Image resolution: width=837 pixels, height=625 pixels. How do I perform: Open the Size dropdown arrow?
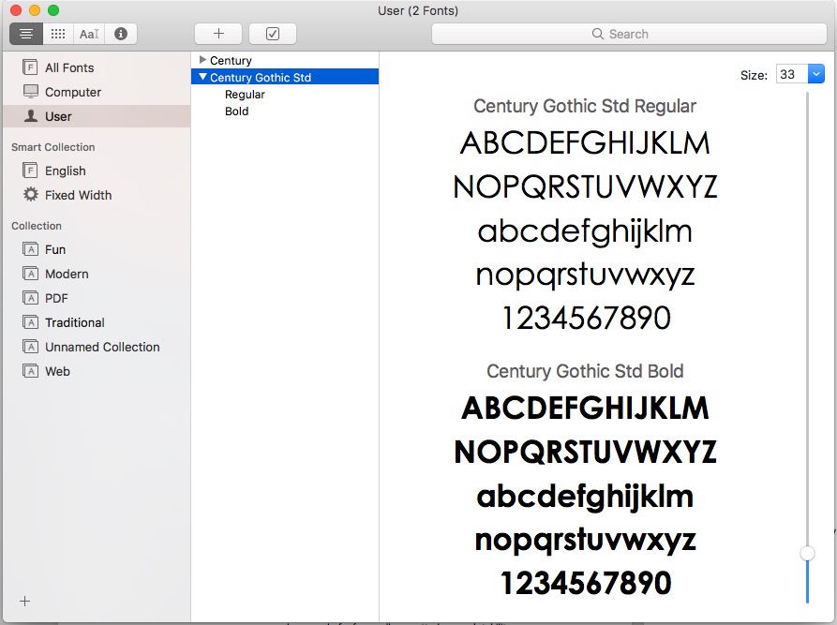[816, 74]
